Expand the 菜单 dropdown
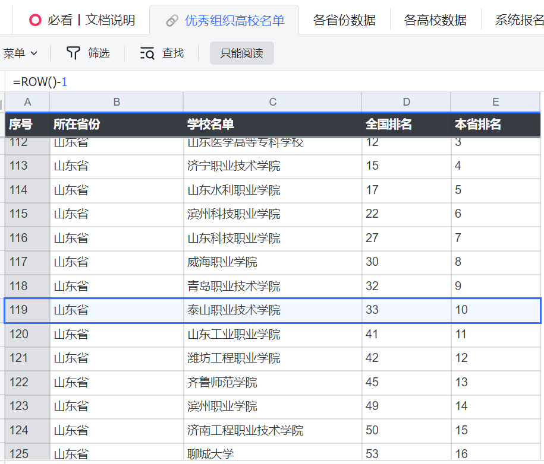Viewport: 544px width, 464px height. pyautogui.click(x=20, y=53)
